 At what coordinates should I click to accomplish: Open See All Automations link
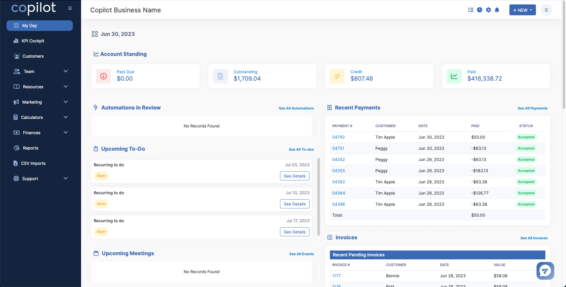pos(296,108)
